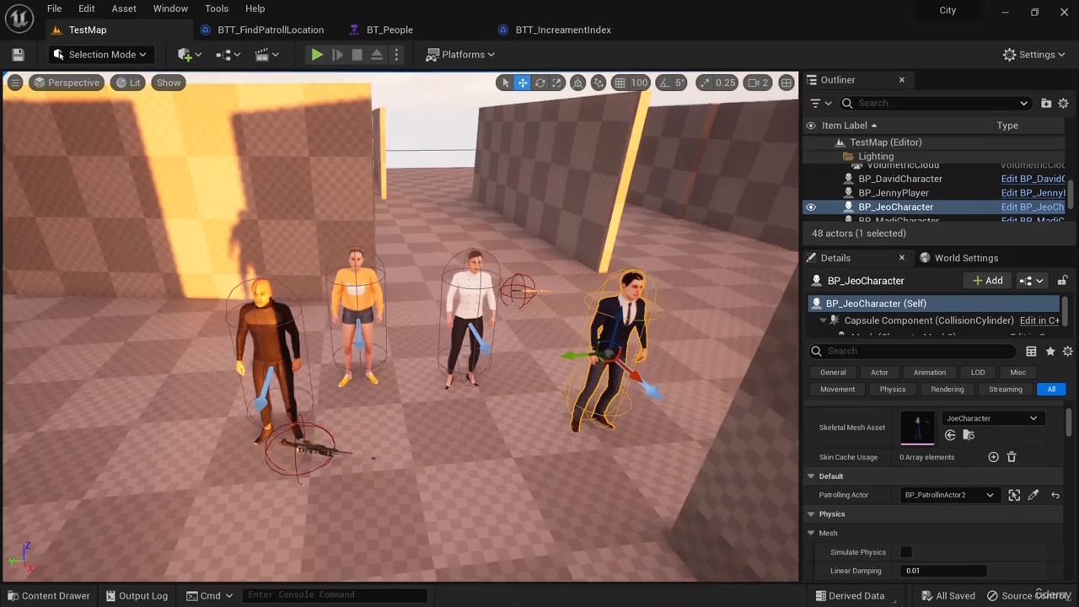
Task: Select the Animation filter category
Action: pyautogui.click(x=929, y=372)
